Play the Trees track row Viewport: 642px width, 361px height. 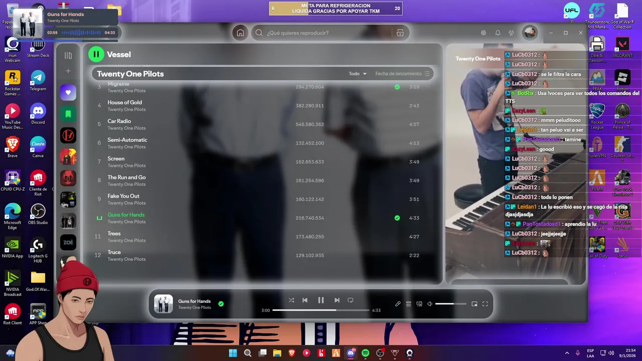click(x=263, y=237)
